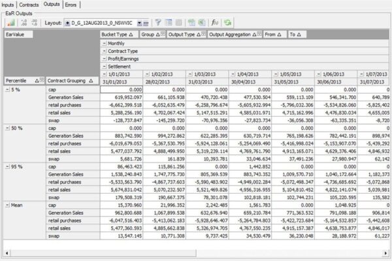392x261 pixels.
Task: Switch to the Contracts tab
Action: click(29, 5)
